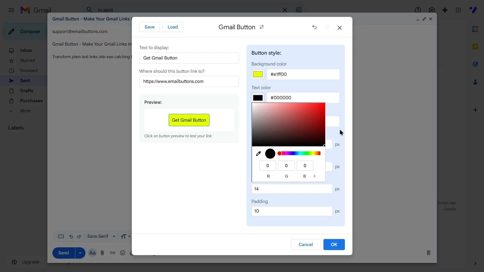
Task: Go to the Sent folder
Action: 24,81
